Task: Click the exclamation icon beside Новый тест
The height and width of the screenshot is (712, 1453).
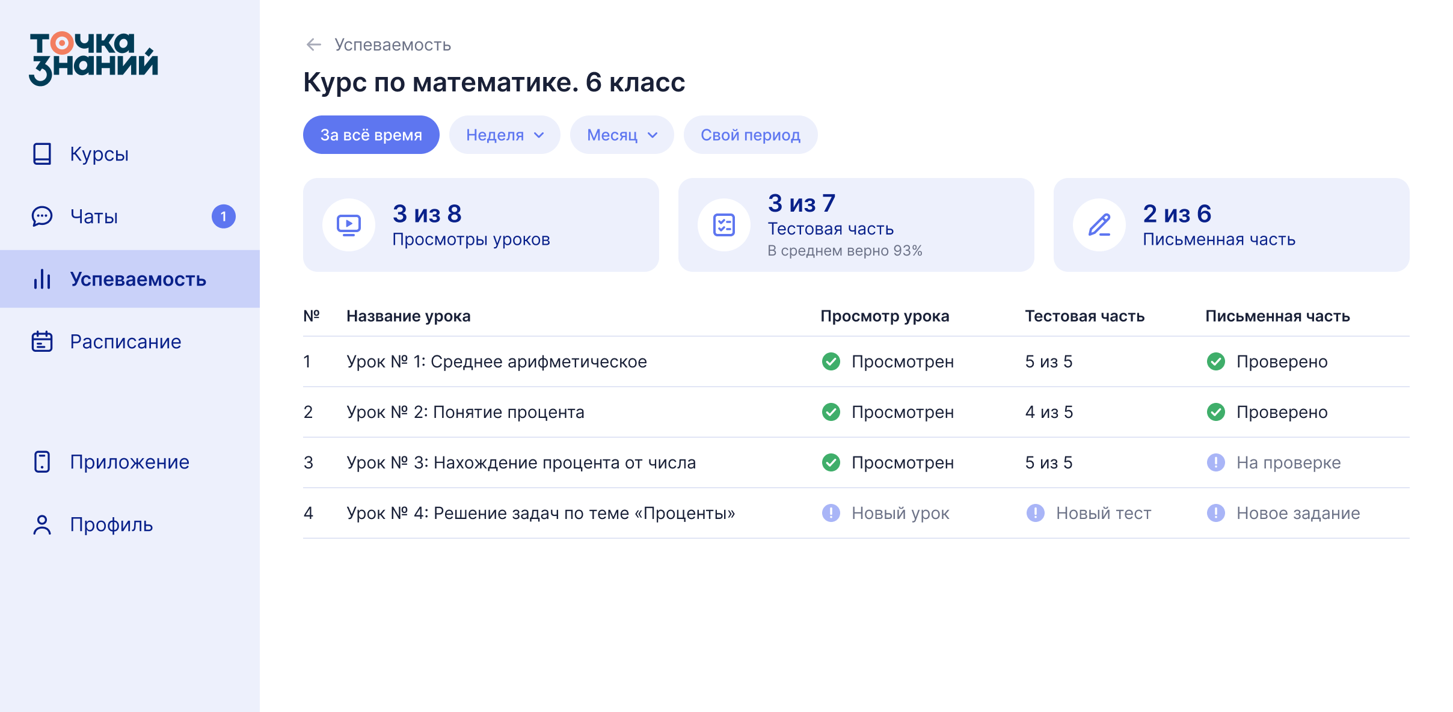Action: [x=1036, y=513]
